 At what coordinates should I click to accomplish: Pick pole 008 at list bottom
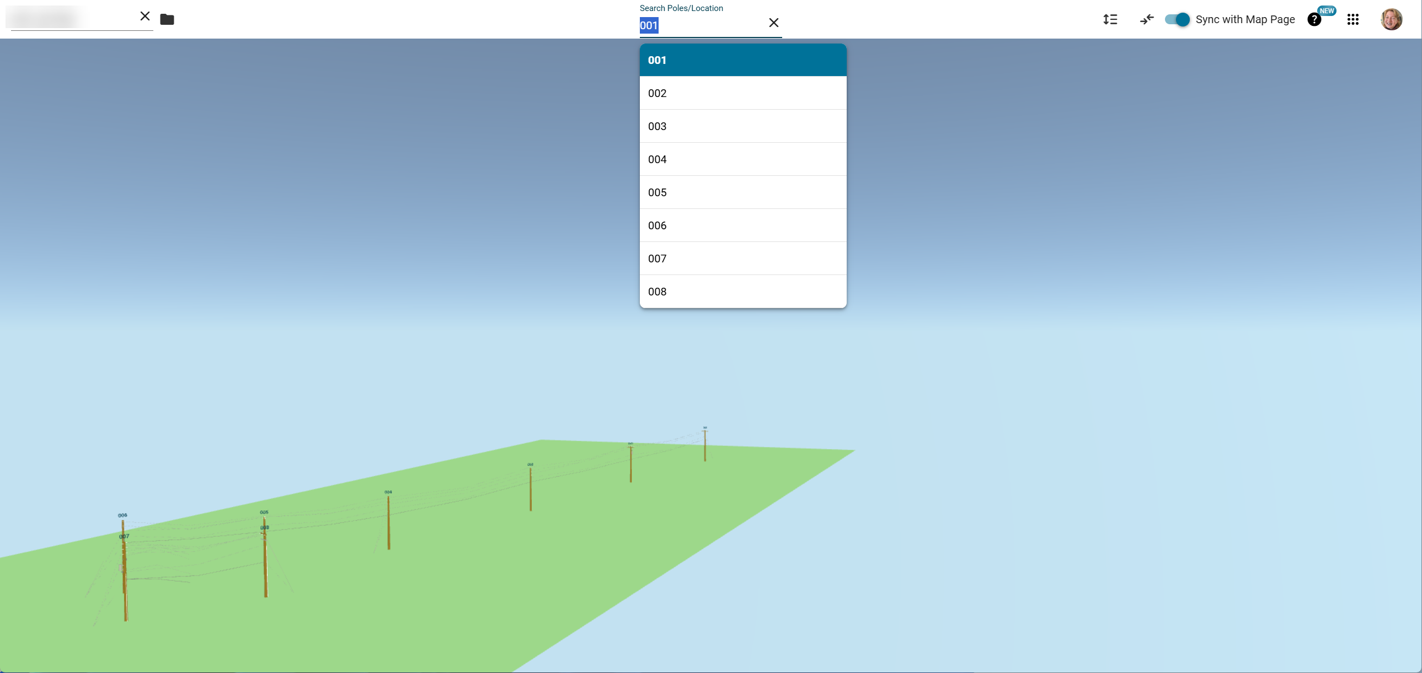[x=742, y=292]
